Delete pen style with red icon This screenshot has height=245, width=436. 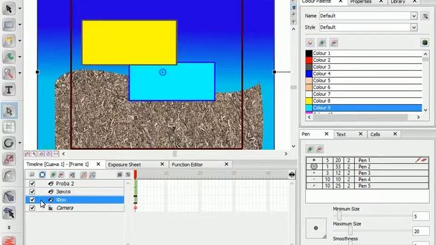tap(320, 149)
